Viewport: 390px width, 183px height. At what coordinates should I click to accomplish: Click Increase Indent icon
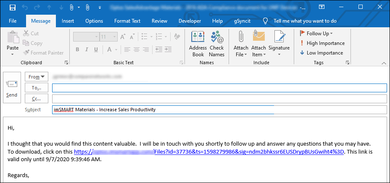(168, 50)
